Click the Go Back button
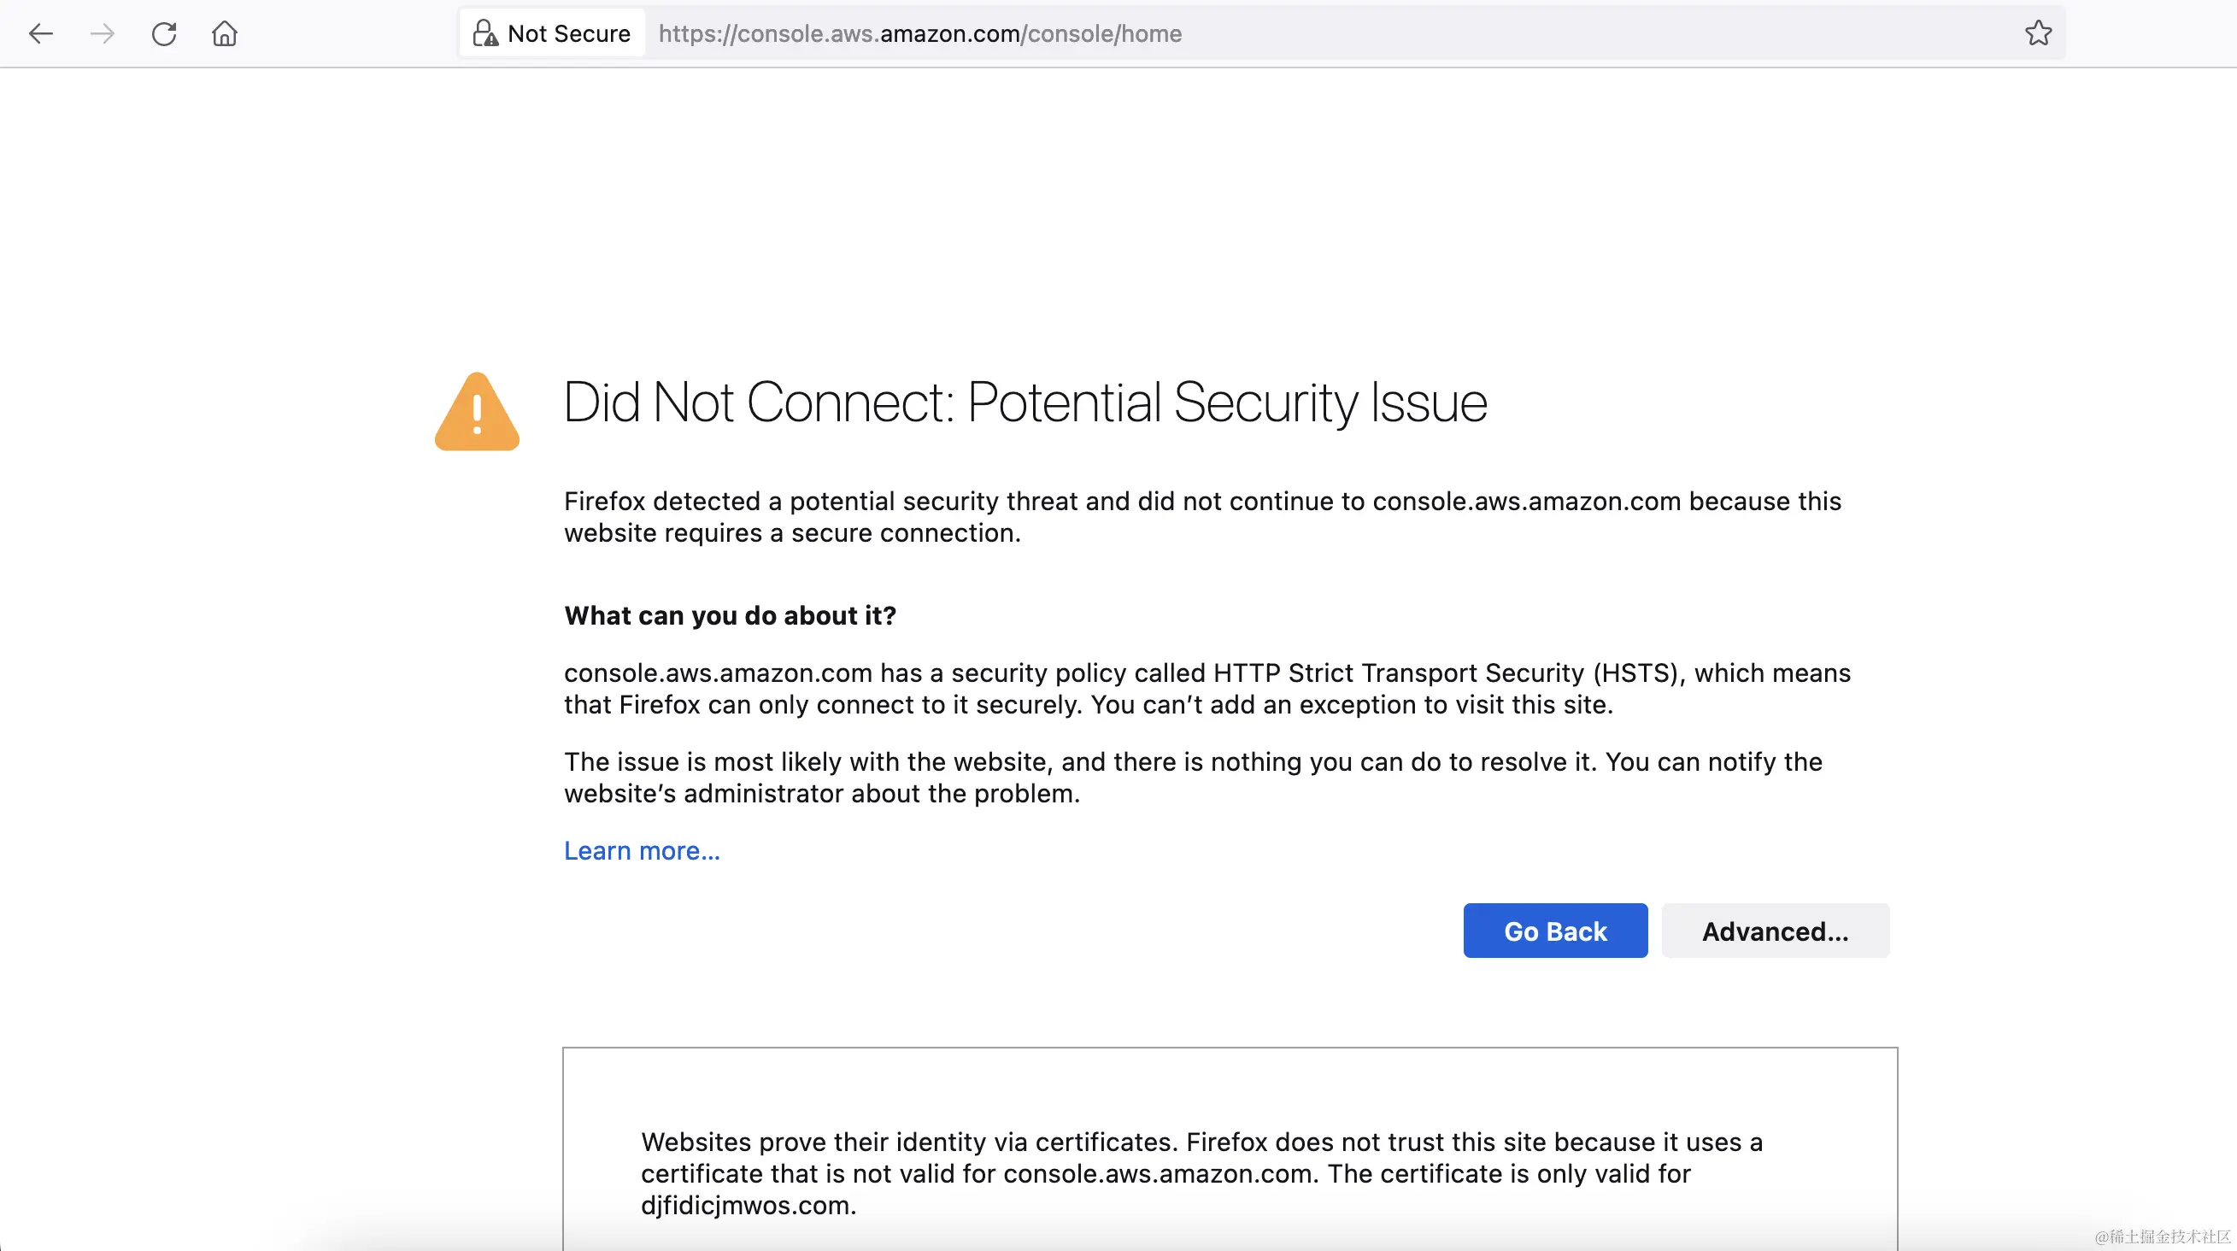This screenshot has height=1251, width=2237. point(1555,931)
